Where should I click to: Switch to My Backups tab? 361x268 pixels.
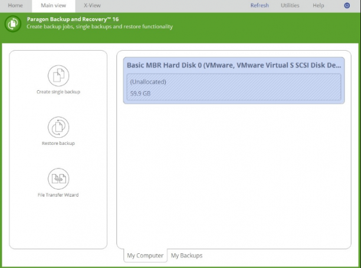pyautogui.click(x=187, y=256)
